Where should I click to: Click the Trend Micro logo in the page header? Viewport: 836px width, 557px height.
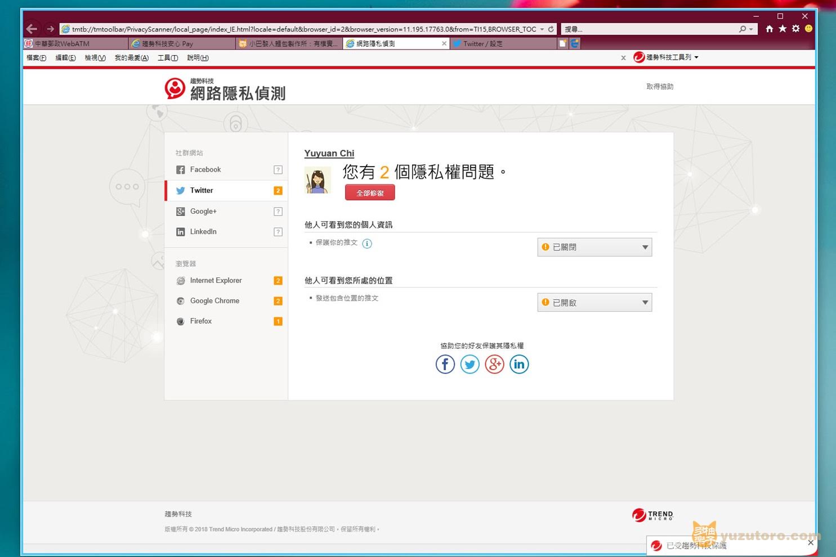[175, 88]
